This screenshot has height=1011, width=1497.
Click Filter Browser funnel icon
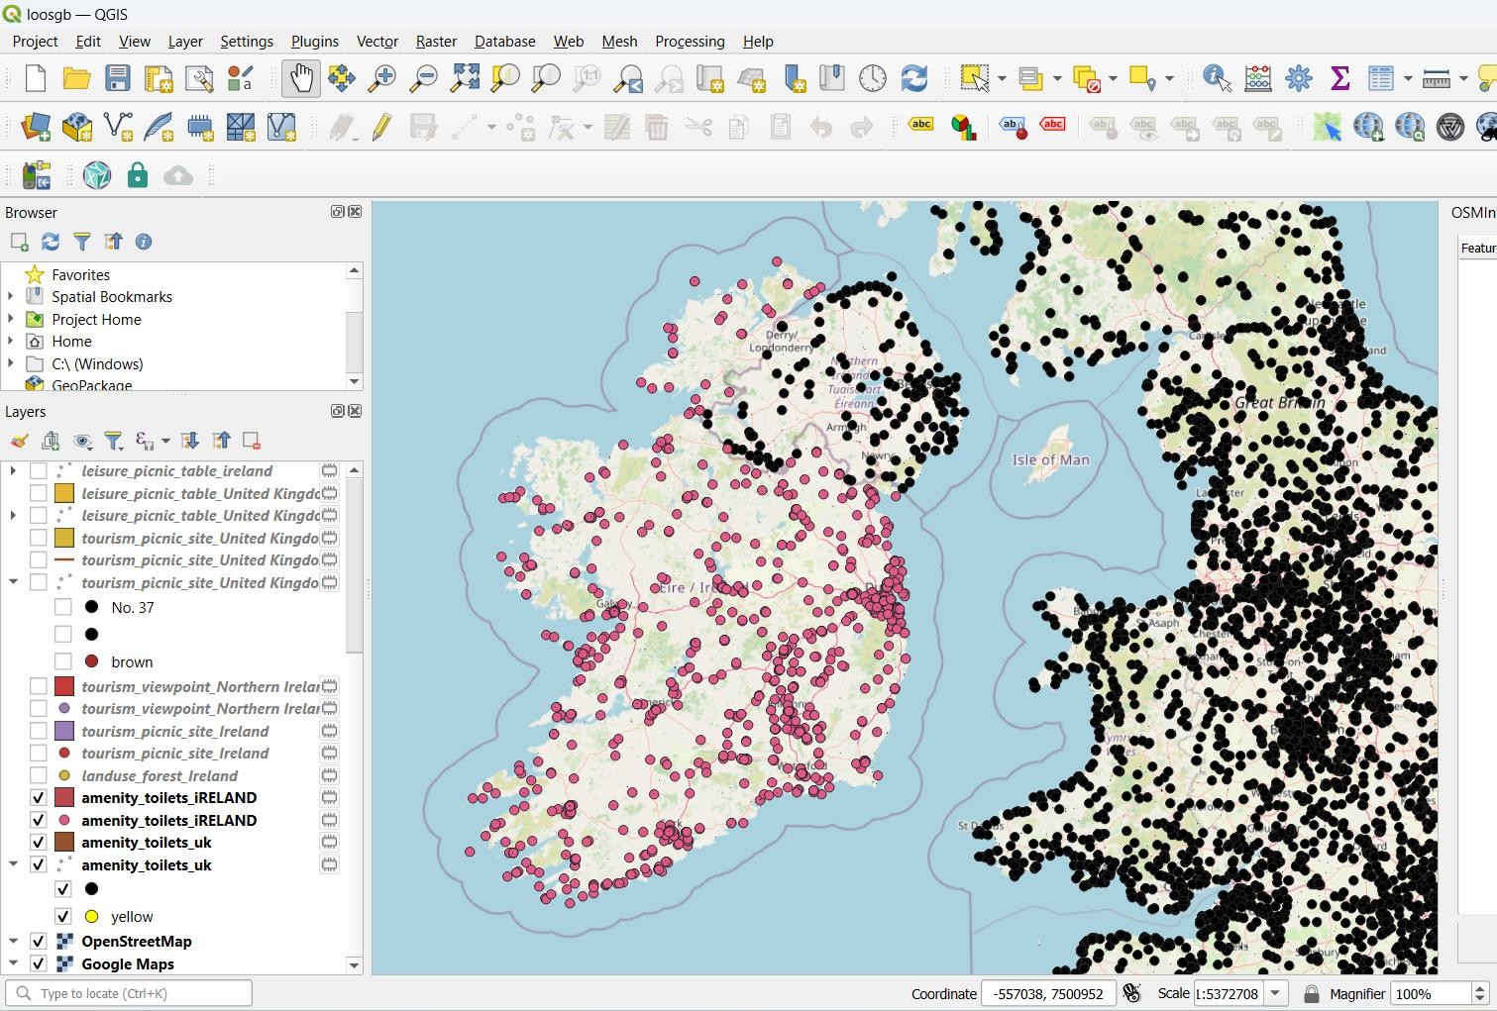[x=82, y=242]
